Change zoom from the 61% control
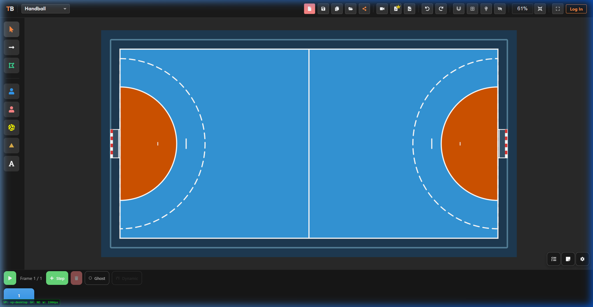Screen dimensions: 593x307 click(x=522, y=9)
